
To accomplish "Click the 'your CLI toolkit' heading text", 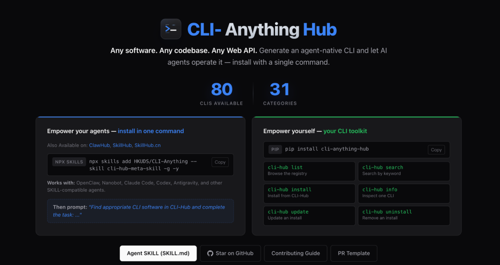I will coord(345,131).
